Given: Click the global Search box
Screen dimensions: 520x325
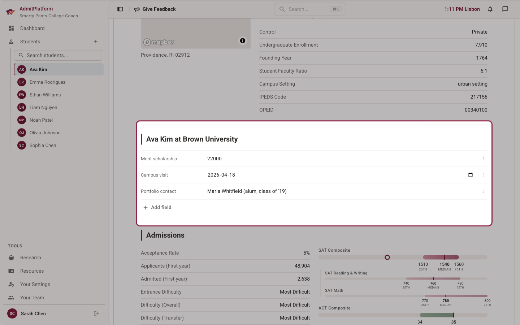Looking at the screenshot, I should click(x=310, y=9).
